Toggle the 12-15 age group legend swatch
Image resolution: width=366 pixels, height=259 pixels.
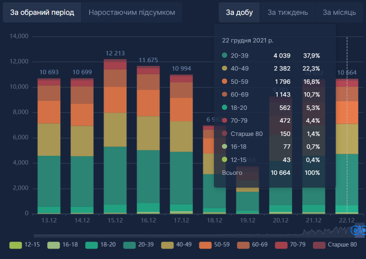(x=15, y=245)
